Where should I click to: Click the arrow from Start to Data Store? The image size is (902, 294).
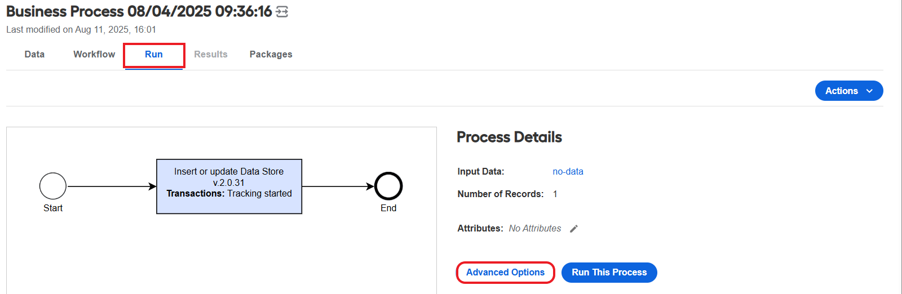(112, 186)
